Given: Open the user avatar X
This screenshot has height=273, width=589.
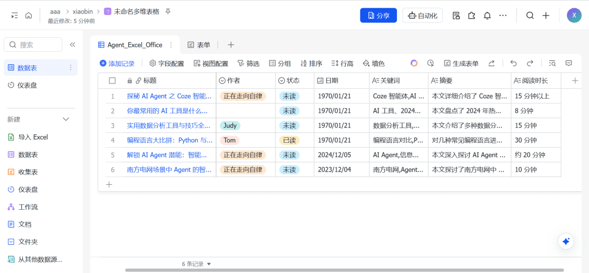Looking at the screenshot, I should (574, 15).
